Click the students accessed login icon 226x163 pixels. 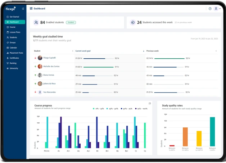[x=133, y=22]
